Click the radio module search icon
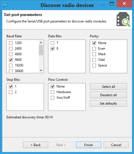The width and height of the screenshot is (134, 154). tap(123, 19)
